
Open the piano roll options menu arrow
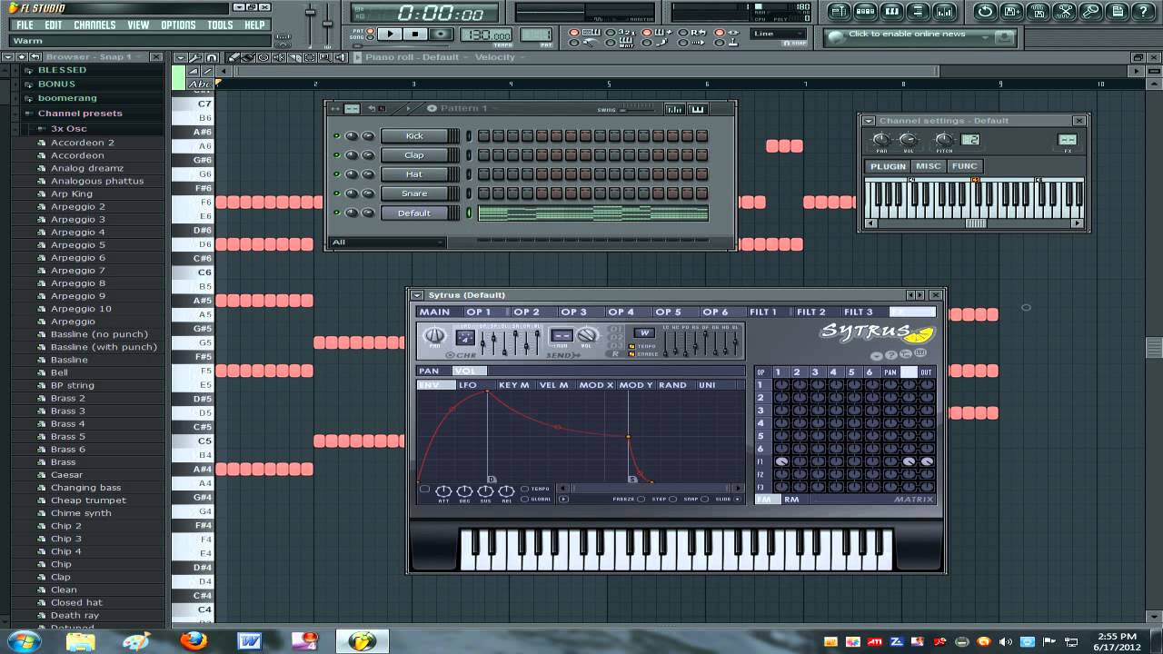point(181,57)
